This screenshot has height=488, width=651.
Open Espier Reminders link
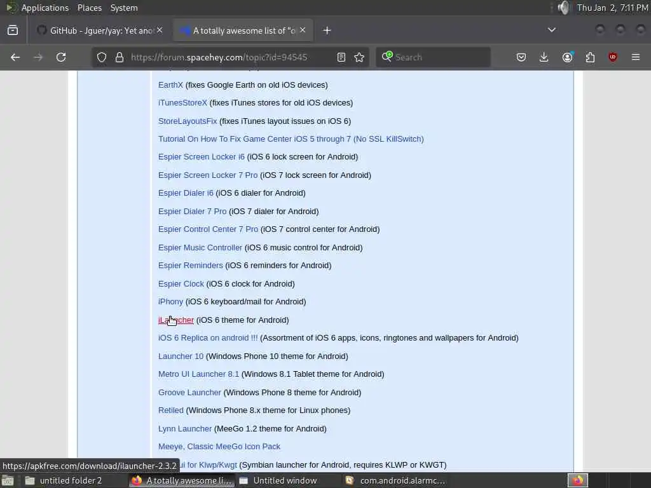point(190,266)
